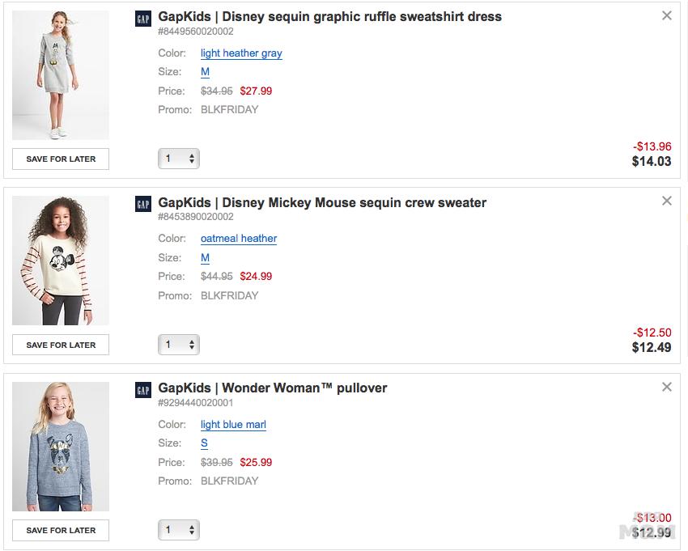Click the Gap logo beside the sweatshirt dress
Image resolution: width=688 pixels, height=551 pixels.
tap(143, 19)
